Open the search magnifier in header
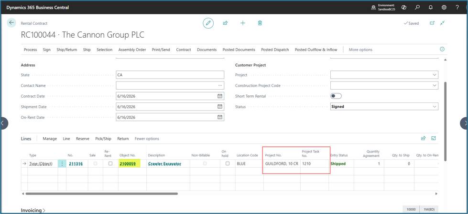The width and height of the screenshot is (468, 214). [417, 8]
